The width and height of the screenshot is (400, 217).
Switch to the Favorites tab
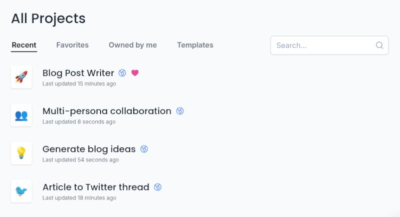[72, 45]
